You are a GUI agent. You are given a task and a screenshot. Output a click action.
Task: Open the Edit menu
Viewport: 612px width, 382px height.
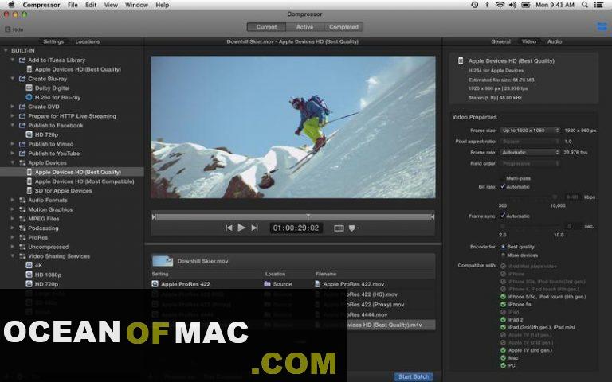click(91, 5)
